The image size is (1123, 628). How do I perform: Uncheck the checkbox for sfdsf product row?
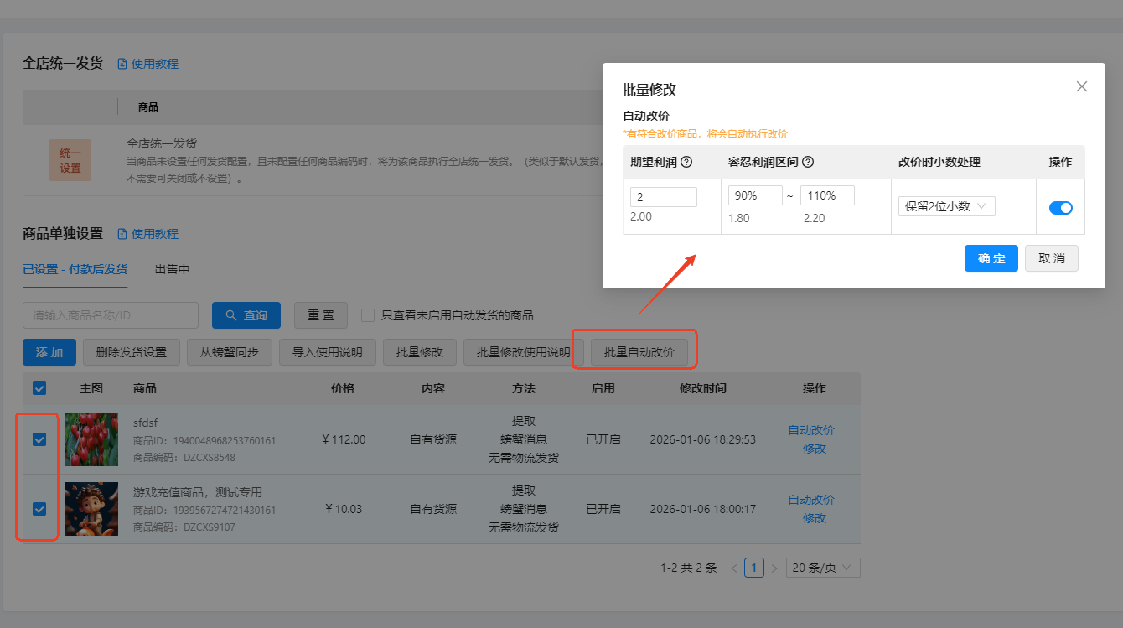(x=39, y=439)
